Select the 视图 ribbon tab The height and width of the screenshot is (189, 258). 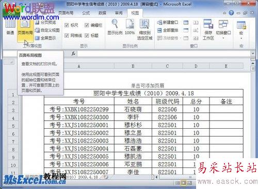tap(135, 13)
